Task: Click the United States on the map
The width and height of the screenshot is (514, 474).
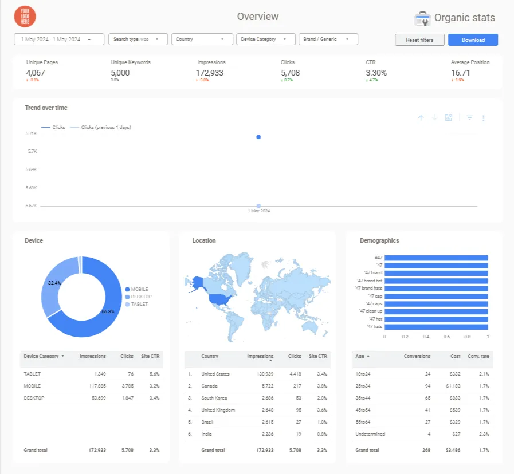Action: coord(220,299)
